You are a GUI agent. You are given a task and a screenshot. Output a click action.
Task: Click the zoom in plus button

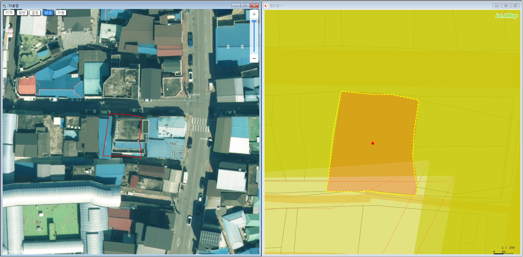tap(254, 14)
